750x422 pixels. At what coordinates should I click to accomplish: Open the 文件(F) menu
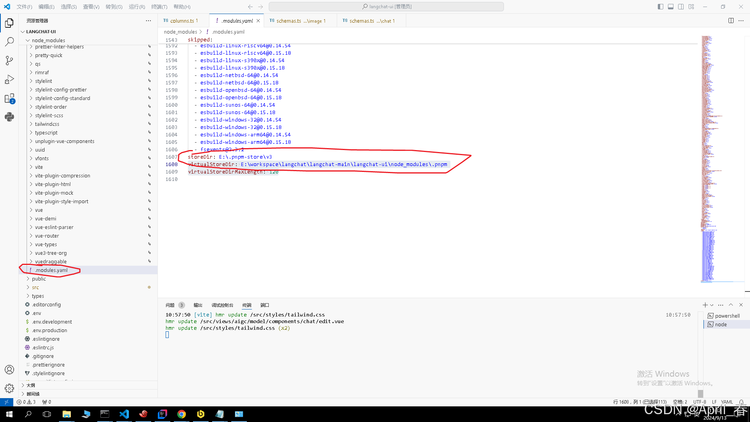[x=25, y=7]
